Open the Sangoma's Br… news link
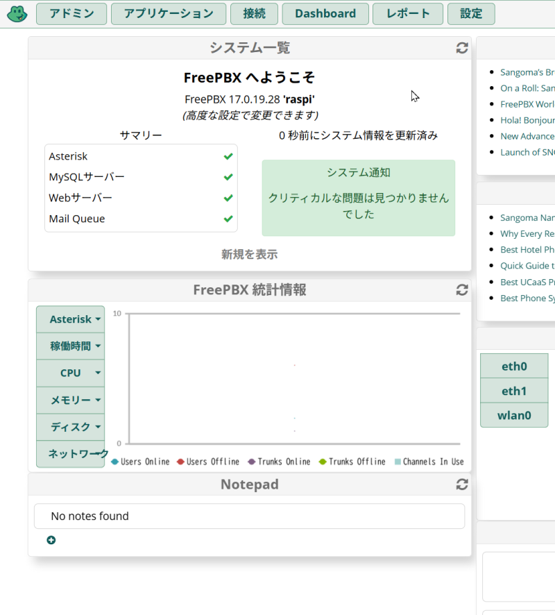Screen dimensions: 555x615 coord(527,72)
